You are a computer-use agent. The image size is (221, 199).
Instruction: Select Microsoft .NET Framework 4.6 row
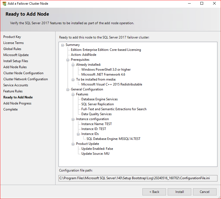(x=103, y=74)
